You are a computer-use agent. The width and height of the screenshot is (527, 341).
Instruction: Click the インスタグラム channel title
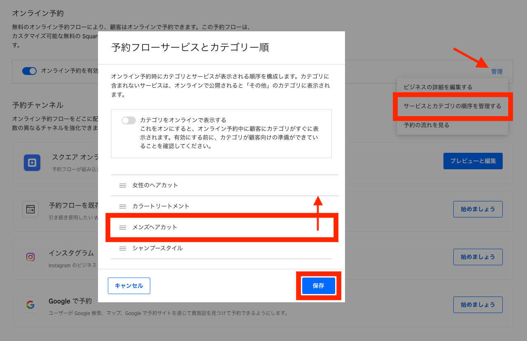[x=71, y=253]
